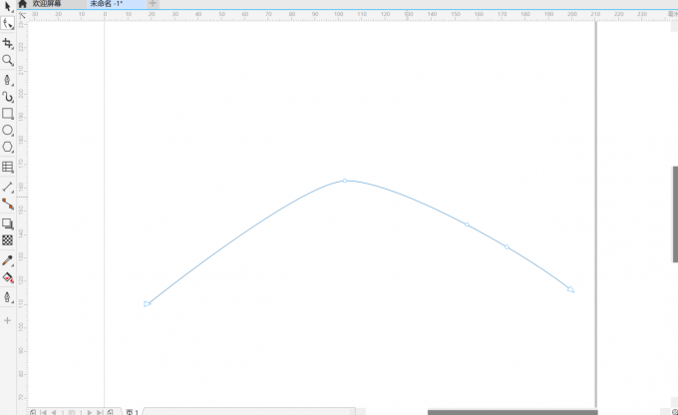Viewport: 678px width, 415px height.
Task: Go to last page arrow
Action: pyautogui.click(x=100, y=412)
